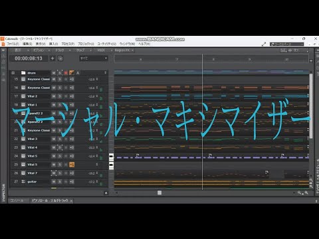Open the プロセス(P) menu
Screen dimensions: 319x239
(x=68, y=44)
